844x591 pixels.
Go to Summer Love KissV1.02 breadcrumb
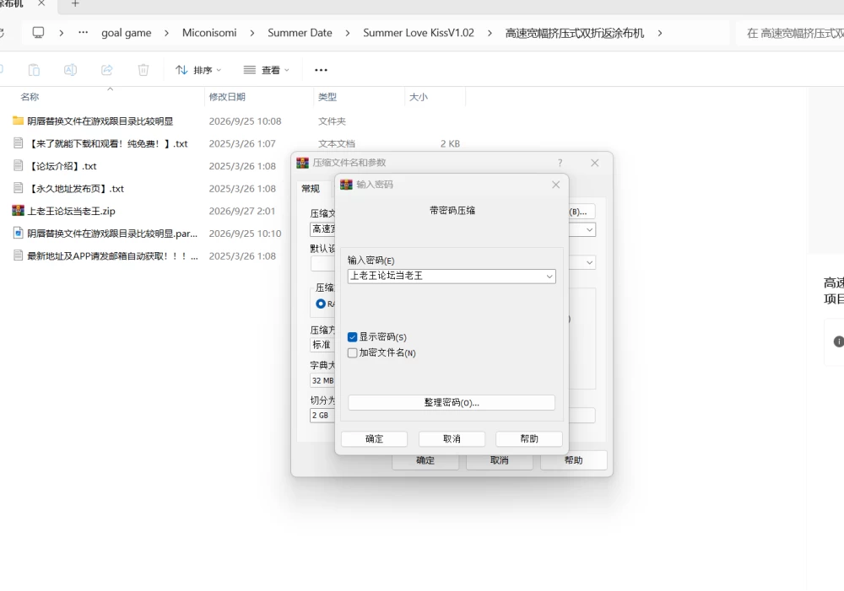tap(419, 33)
